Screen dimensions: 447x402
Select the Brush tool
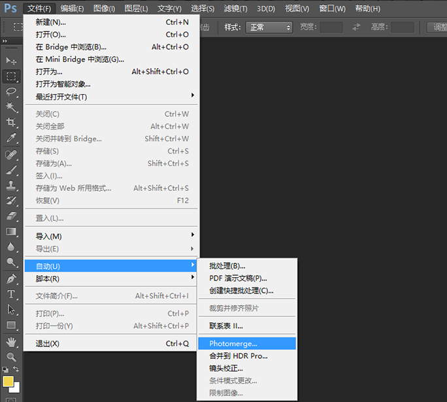coord(11,170)
